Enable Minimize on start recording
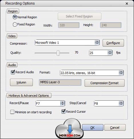Viewport: 134px width, 139px height. [12, 112]
